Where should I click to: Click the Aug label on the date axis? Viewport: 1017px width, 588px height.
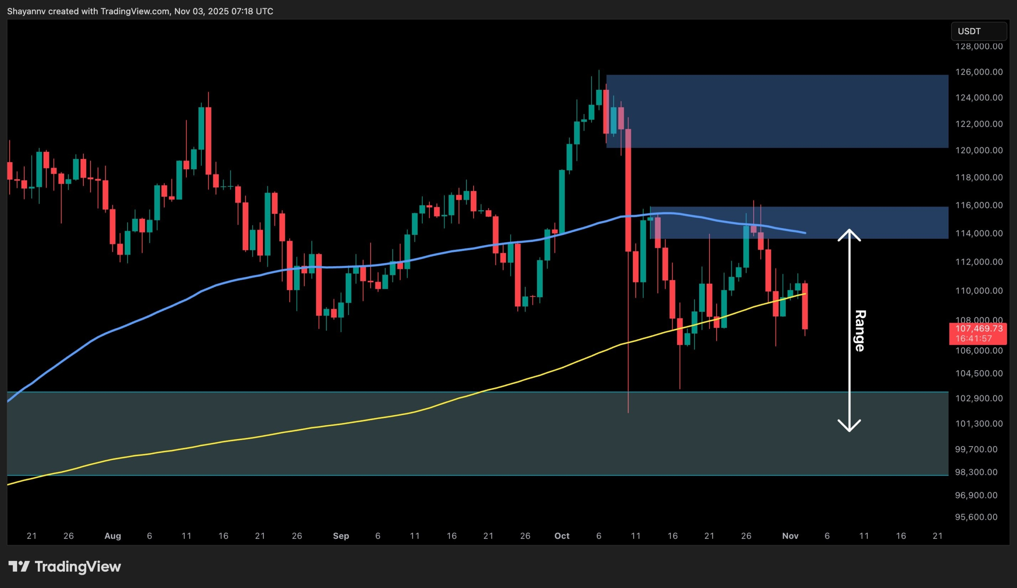113,536
